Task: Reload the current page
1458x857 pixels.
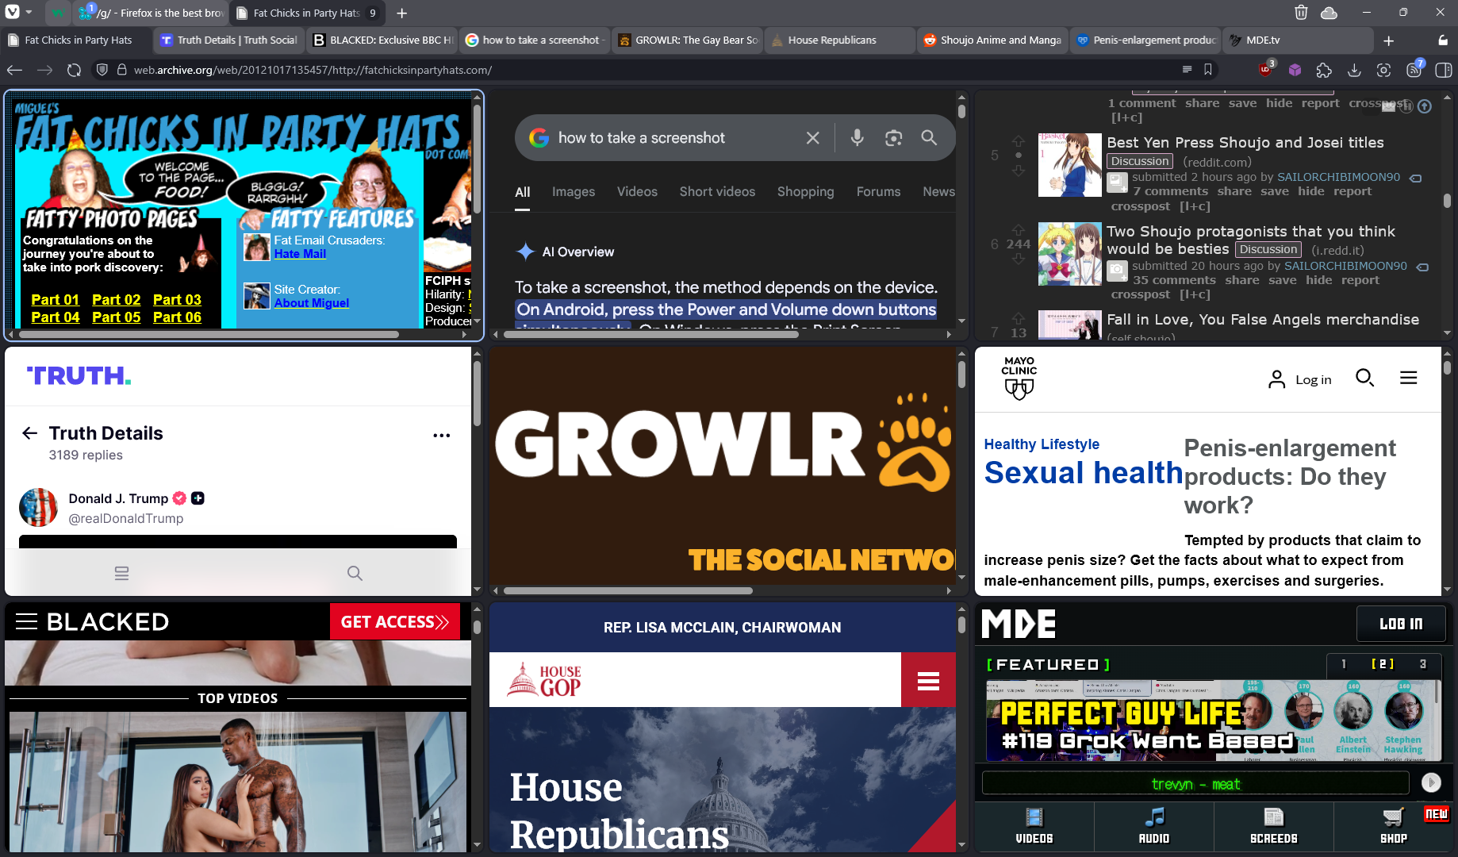Action: 74,70
